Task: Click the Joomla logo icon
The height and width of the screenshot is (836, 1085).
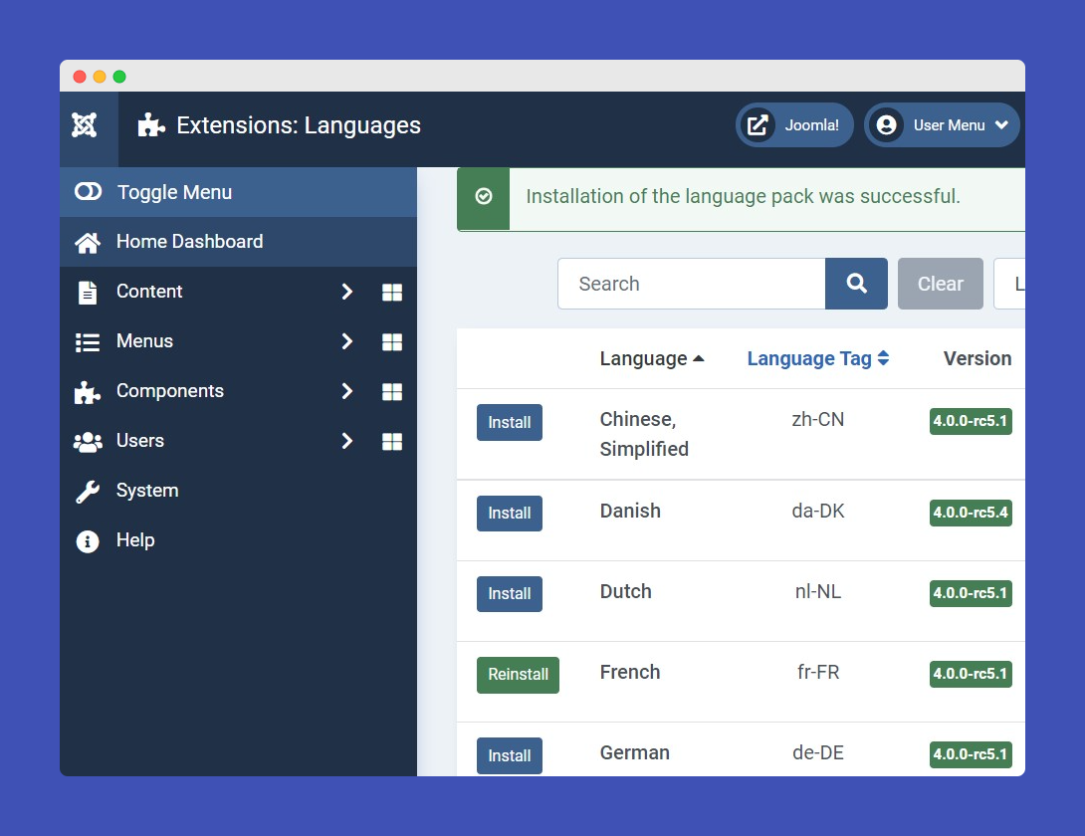Action: point(85,125)
